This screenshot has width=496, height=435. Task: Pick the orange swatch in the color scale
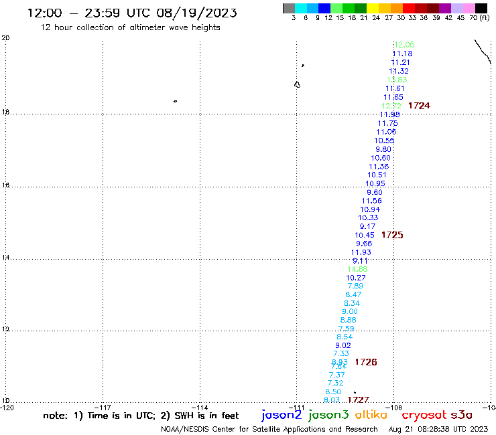click(x=397, y=8)
